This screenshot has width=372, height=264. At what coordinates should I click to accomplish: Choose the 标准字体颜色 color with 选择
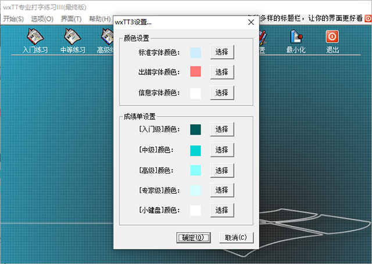(x=222, y=52)
